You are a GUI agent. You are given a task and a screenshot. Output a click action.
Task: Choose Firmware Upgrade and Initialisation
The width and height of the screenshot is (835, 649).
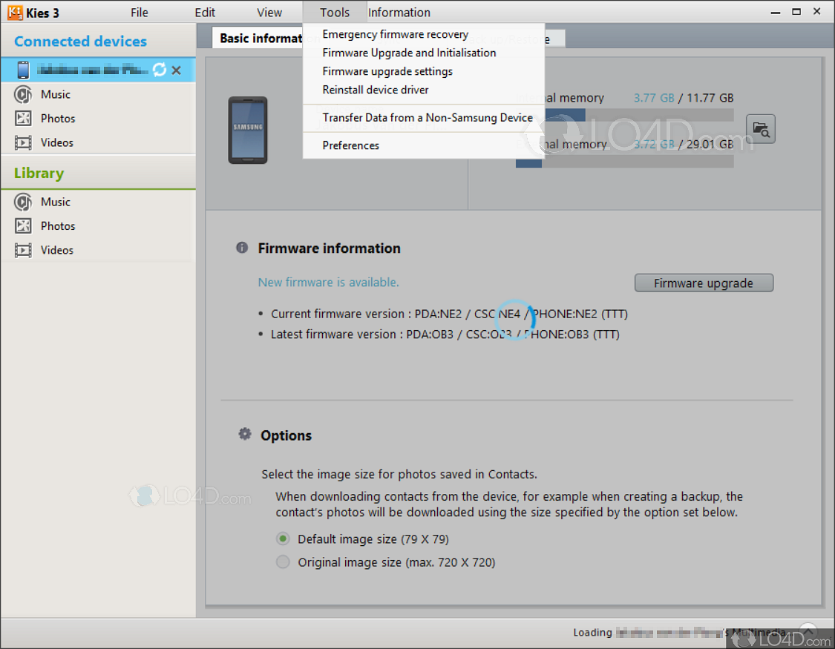(x=423, y=53)
